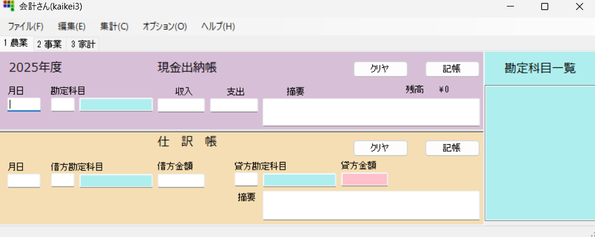595x237 pixels.
Task: Click the 借方金額 input field
Action: tap(181, 180)
